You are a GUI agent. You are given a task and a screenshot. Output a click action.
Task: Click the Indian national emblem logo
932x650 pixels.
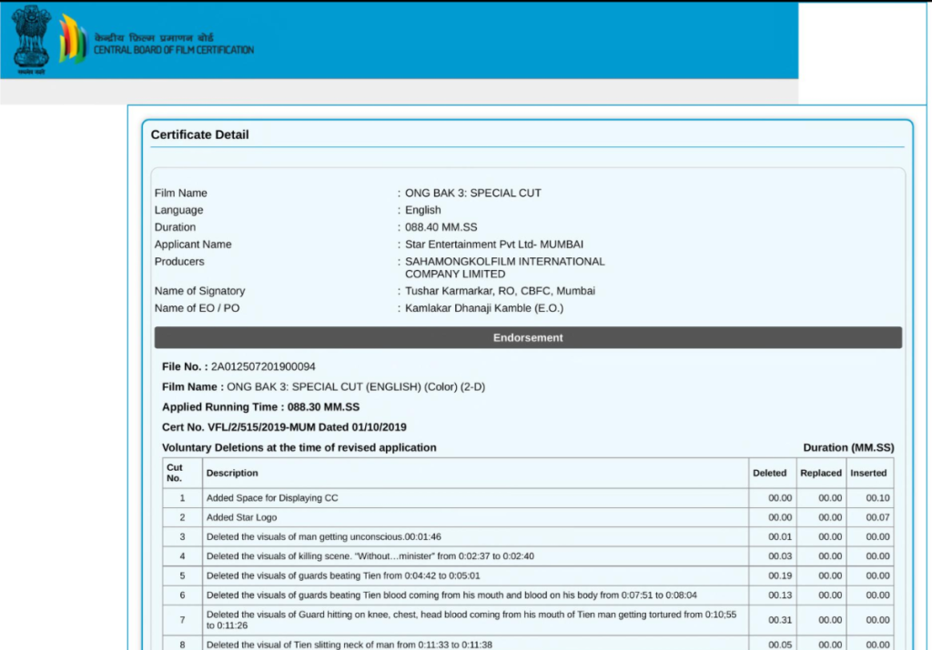click(31, 40)
